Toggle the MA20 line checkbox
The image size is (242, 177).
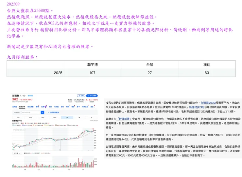pyautogui.click(x=33, y=125)
